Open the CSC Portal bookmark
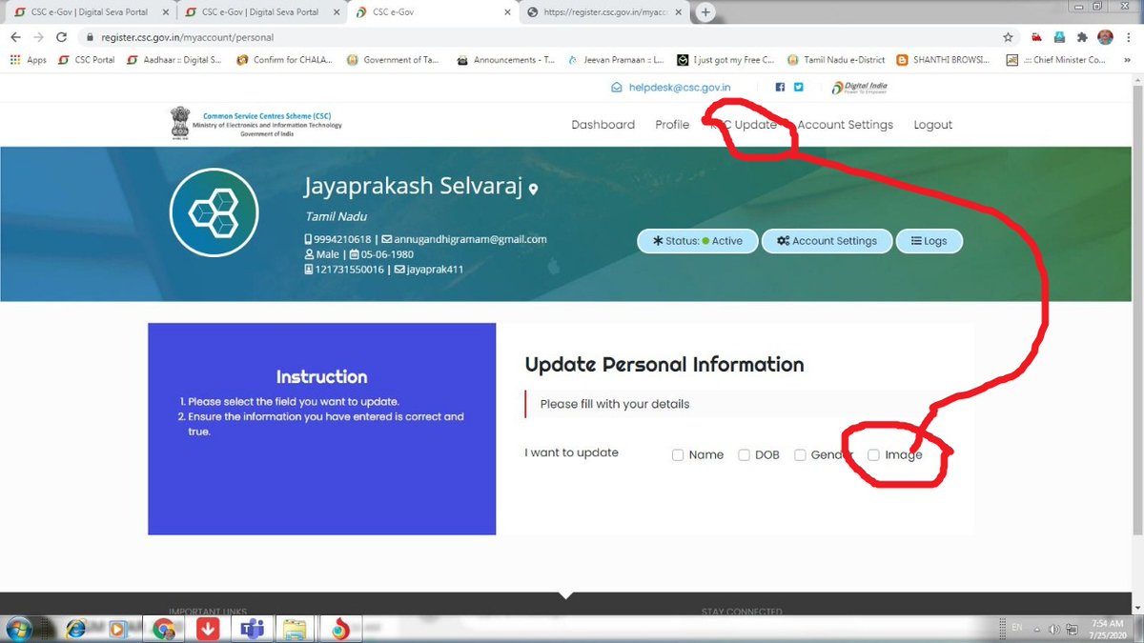The height and width of the screenshot is (643, 1144). click(x=87, y=59)
